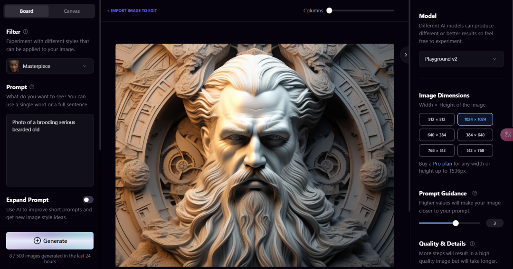Click the Columns slider handle
This screenshot has height=269, width=513.
tap(330, 10)
